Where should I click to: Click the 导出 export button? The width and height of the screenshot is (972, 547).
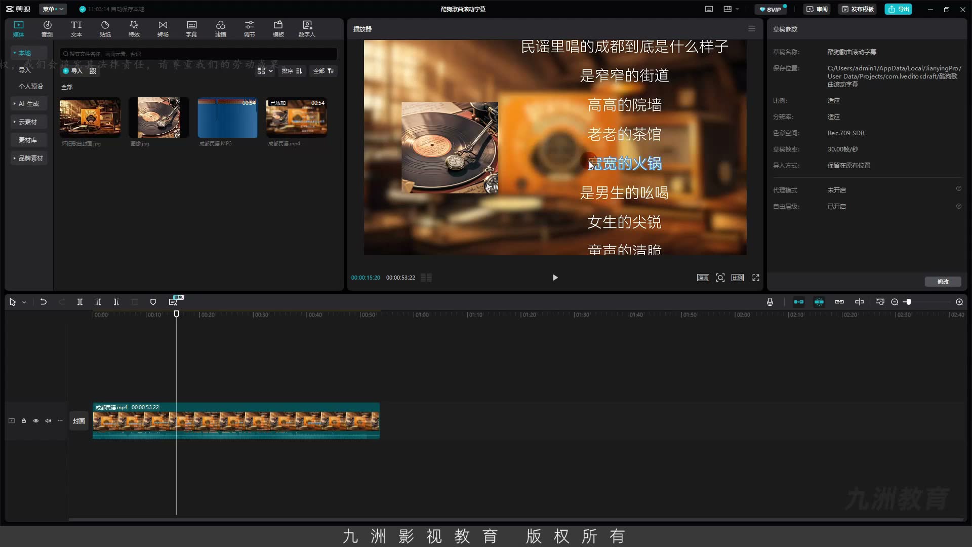pos(898,9)
